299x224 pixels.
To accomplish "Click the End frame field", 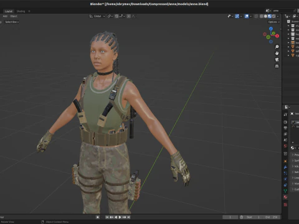I will pyautogui.click(x=272, y=217).
